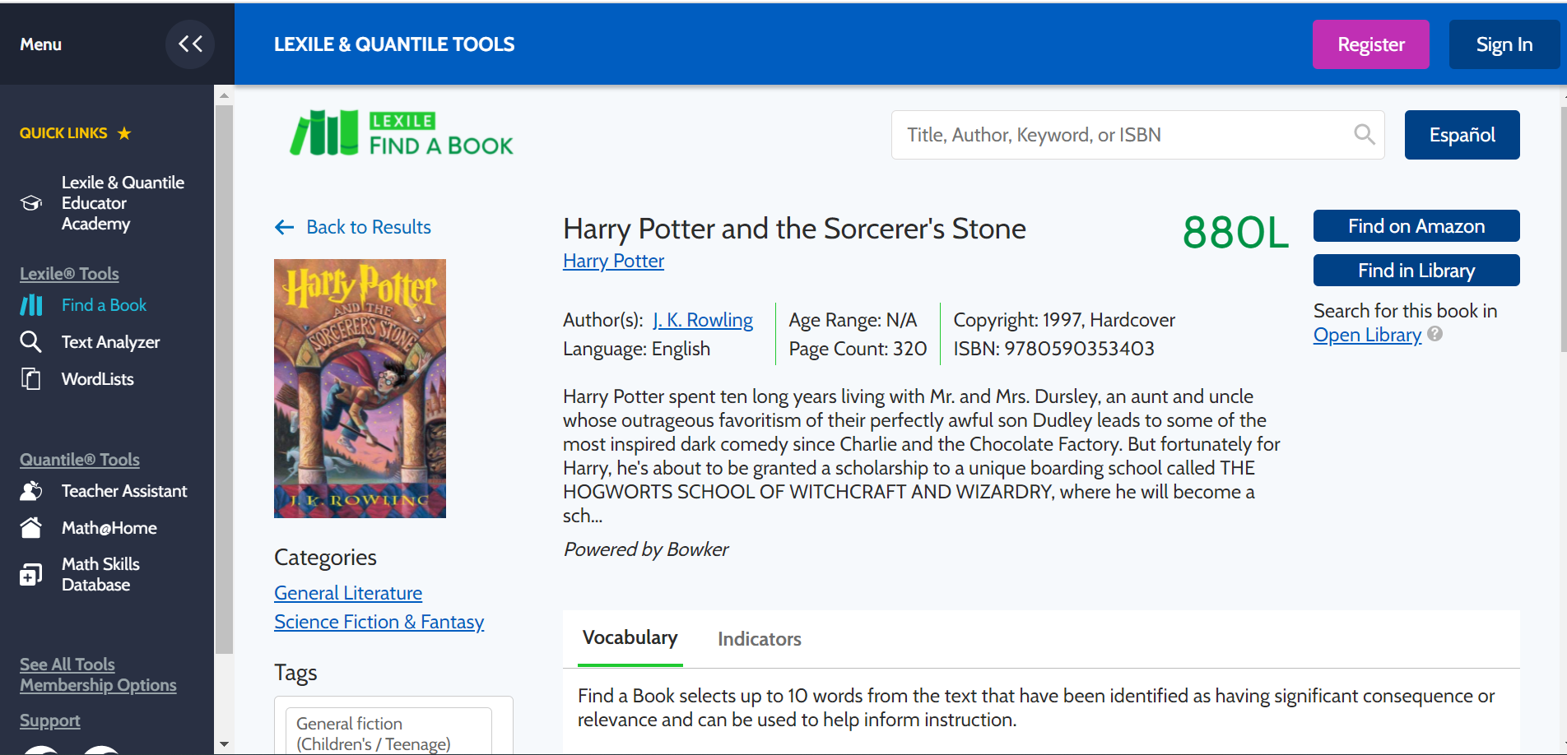1567x755 pixels.
Task: Open See All Tools link
Action: pyautogui.click(x=67, y=665)
